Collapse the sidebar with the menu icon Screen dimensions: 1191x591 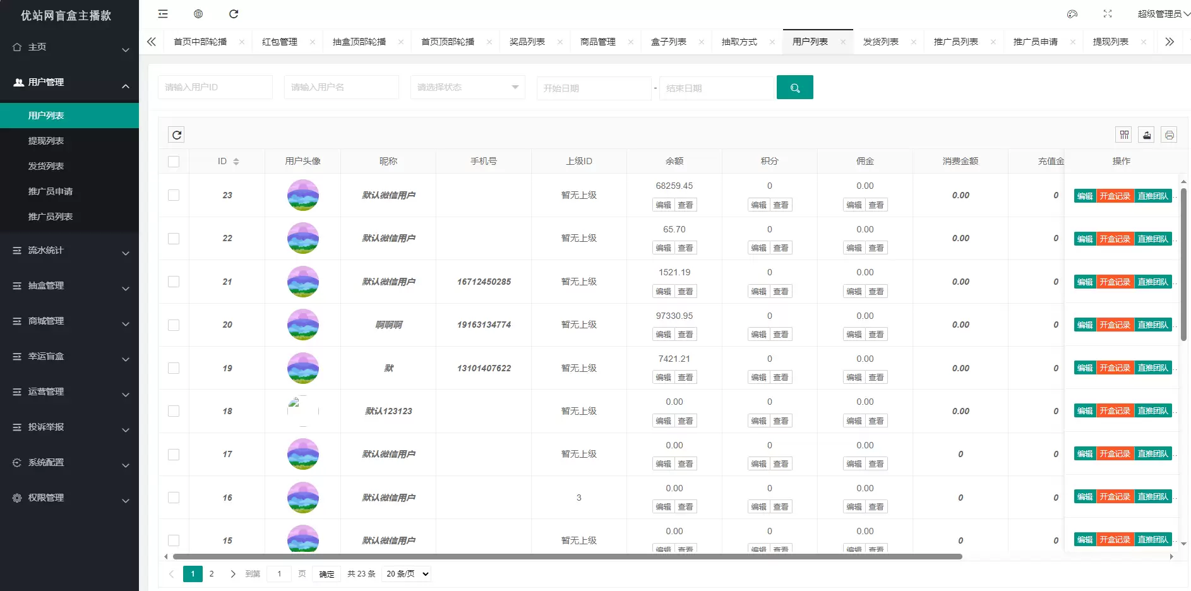[163, 14]
